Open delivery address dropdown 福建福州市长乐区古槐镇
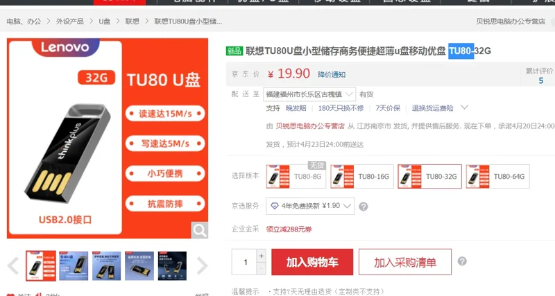 point(309,94)
